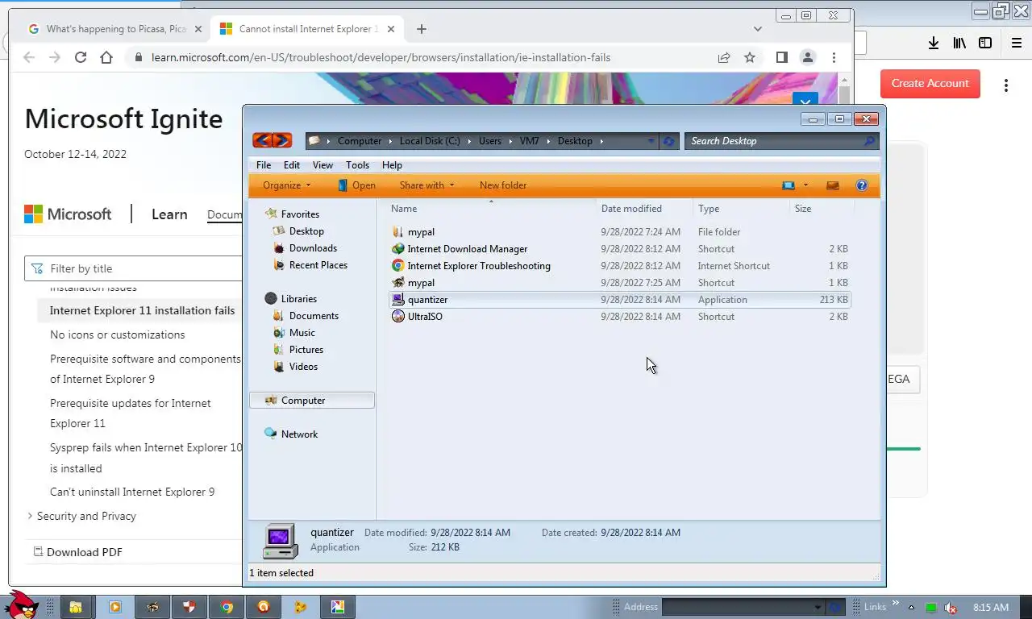
Task: Click the volume icon in the system tray
Action: point(951,608)
